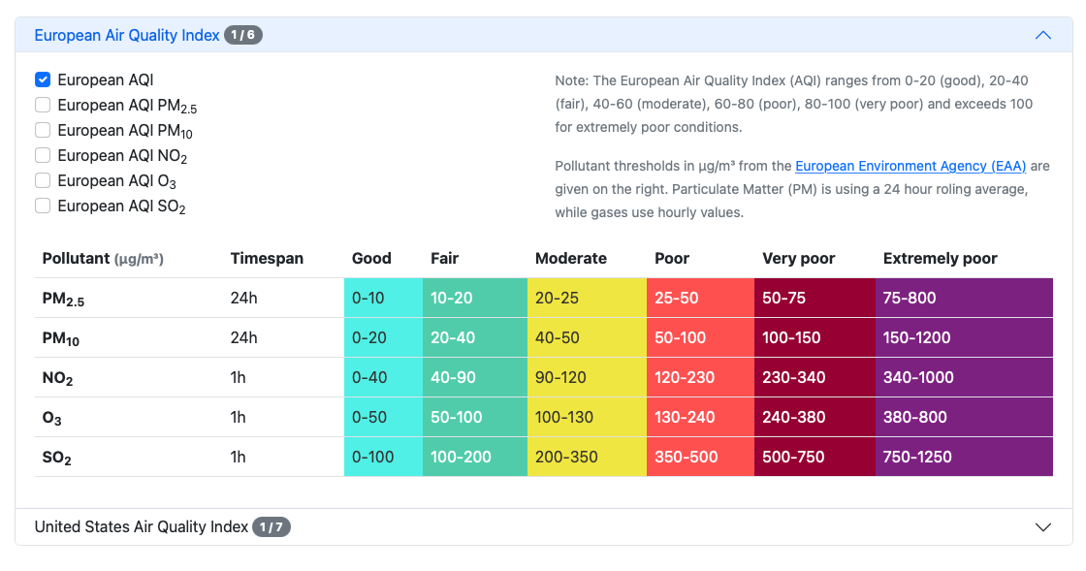This screenshot has width=1086, height=571.
Task: Enable the European AQI PM10 checkbox
Action: [x=41, y=130]
